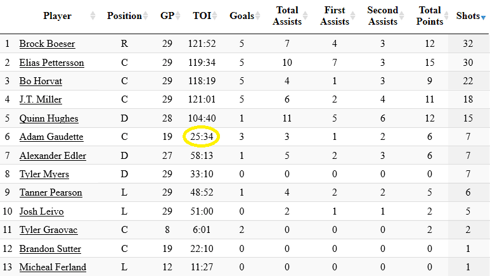
Task: Click the highlighted 25:34 TOI cell
Action: coord(202,137)
